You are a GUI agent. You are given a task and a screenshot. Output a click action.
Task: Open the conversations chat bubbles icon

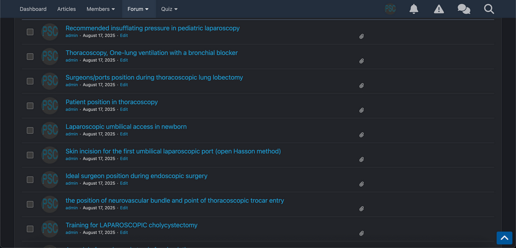pyautogui.click(x=464, y=9)
